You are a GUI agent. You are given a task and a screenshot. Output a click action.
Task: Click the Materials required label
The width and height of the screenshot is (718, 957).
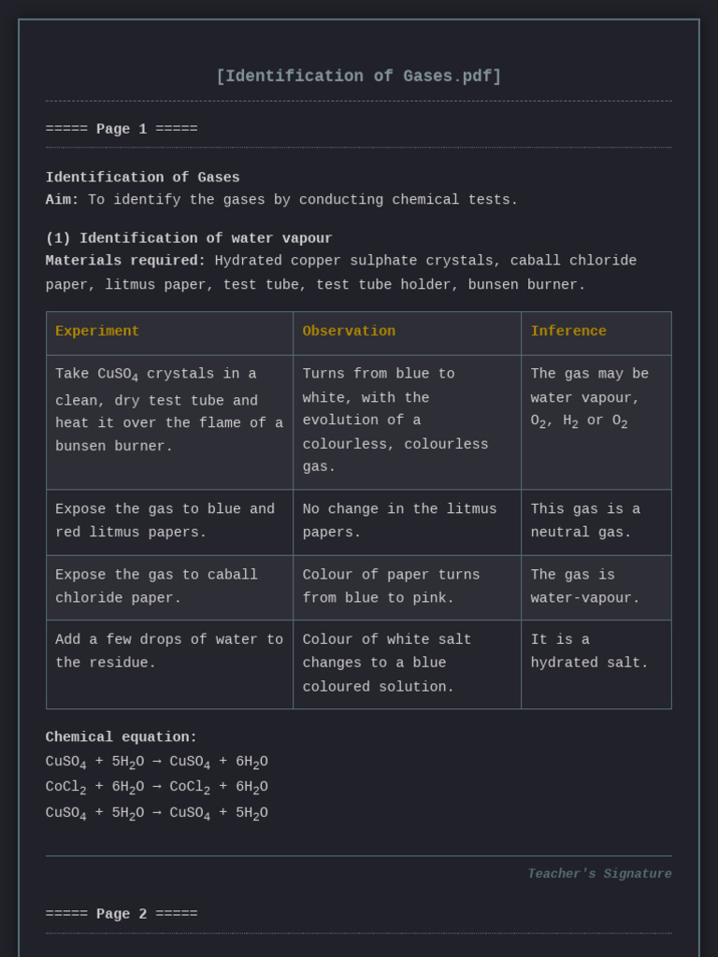coord(125,261)
